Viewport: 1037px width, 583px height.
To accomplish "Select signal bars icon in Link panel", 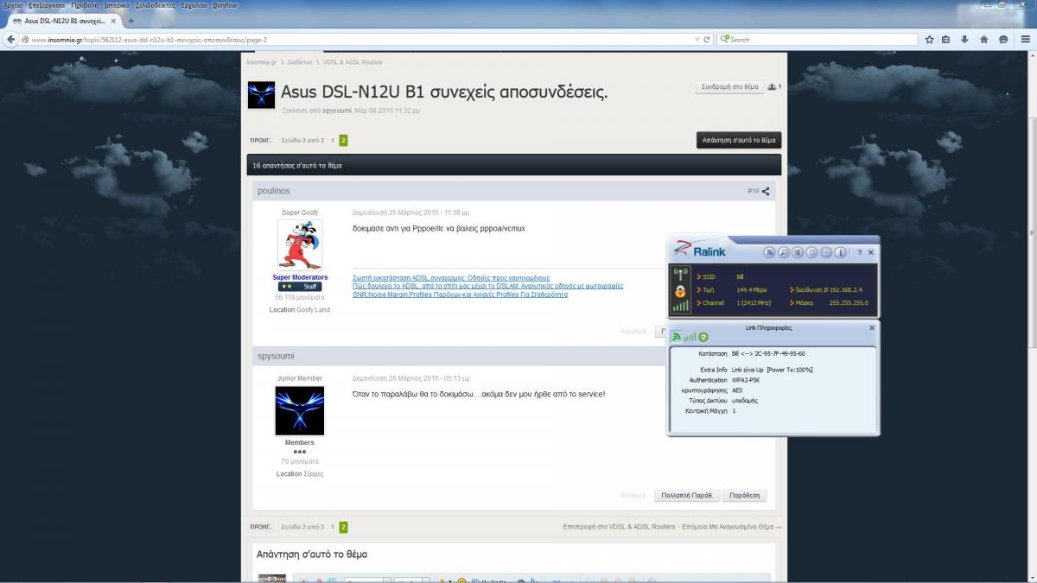I will click(690, 337).
